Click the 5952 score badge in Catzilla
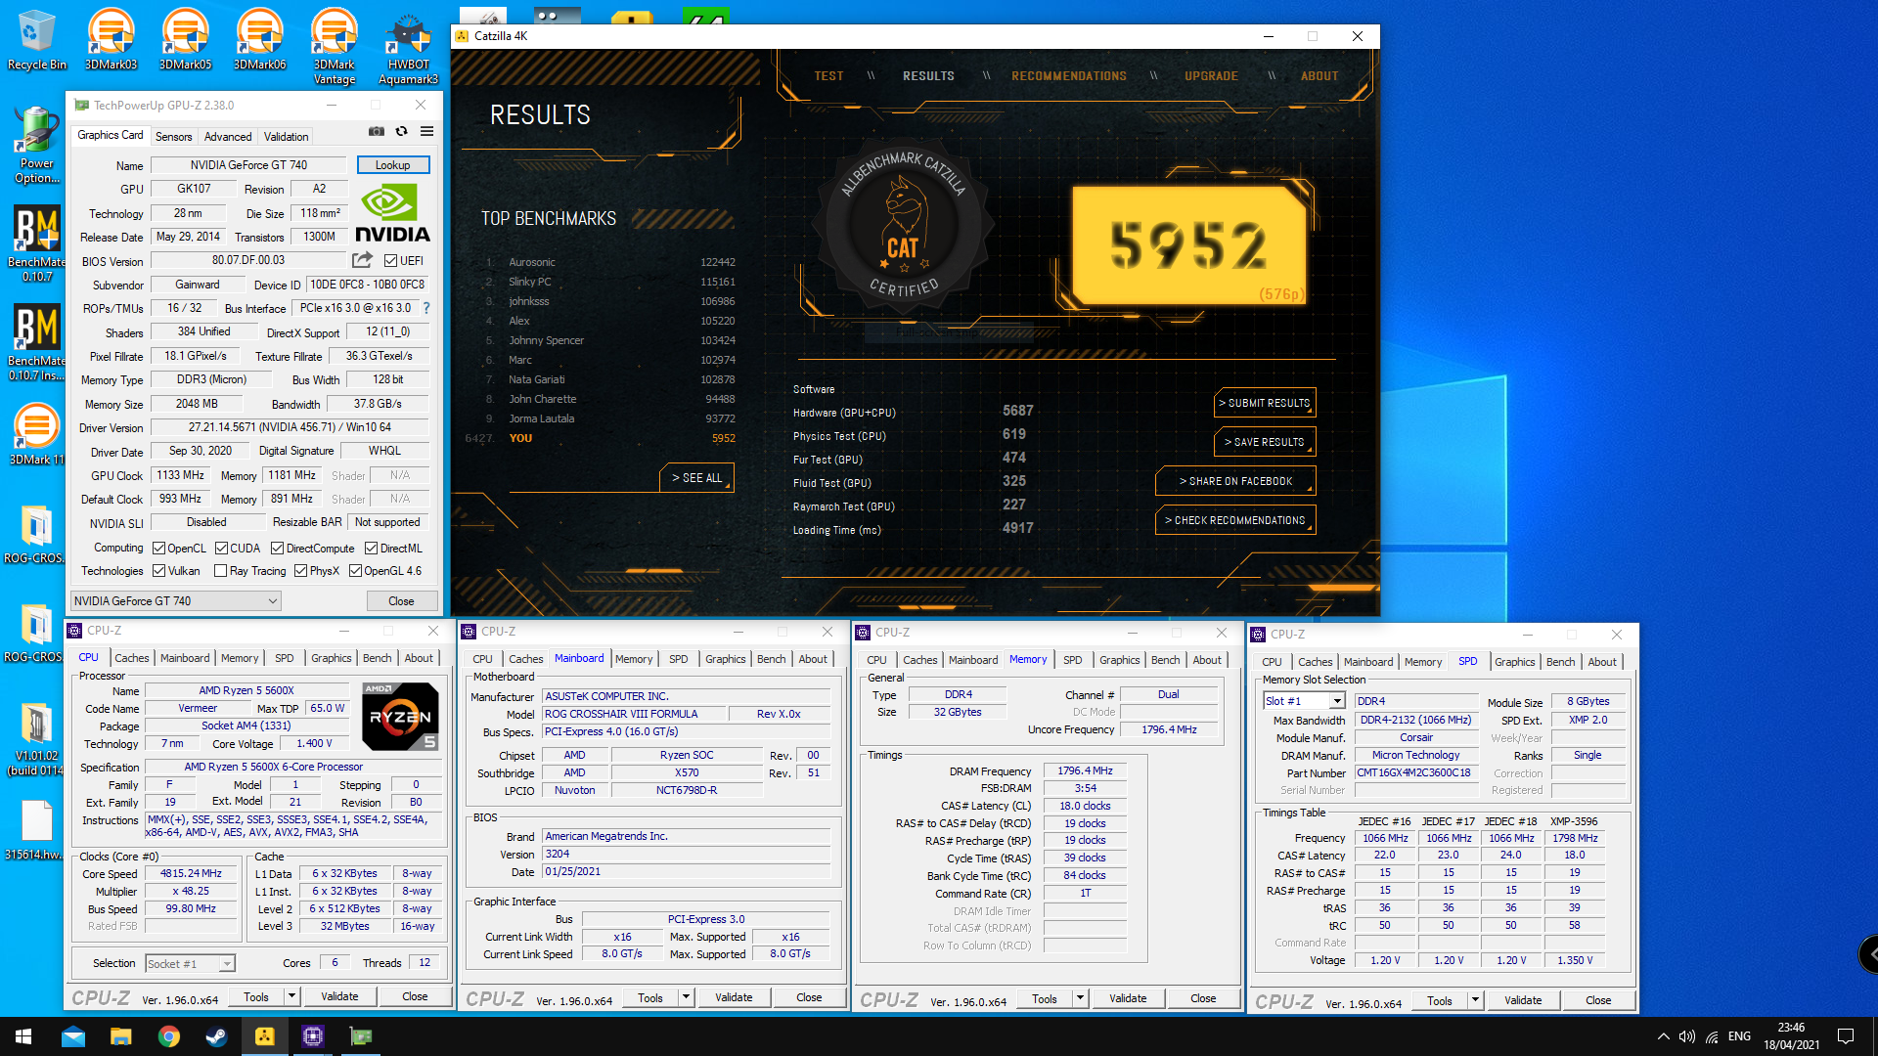 point(1188,244)
